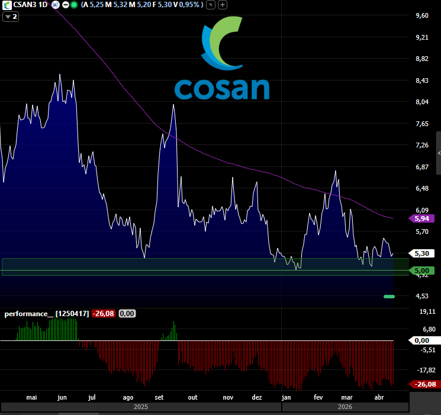Click the 6,48 price axis label
Image resolution: width=441 pixels, height=415 pixels.
(422, 188)
